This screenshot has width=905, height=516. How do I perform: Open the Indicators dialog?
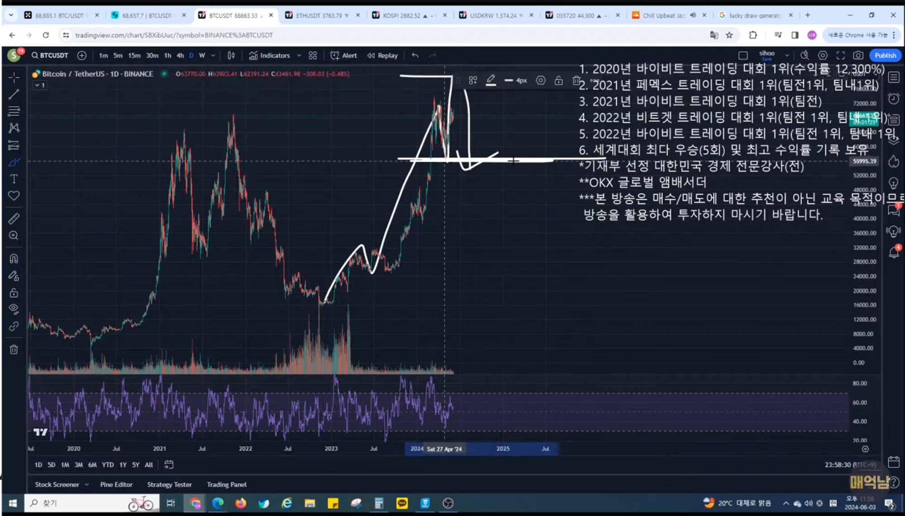(270, 55)
